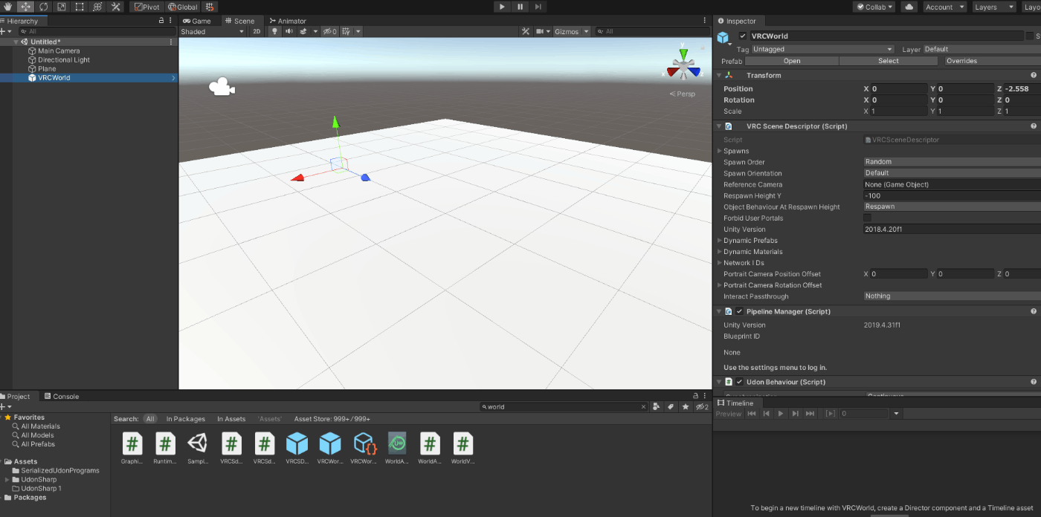
Task: Toggle Forbid User Portals checkbox
Action: coord(867,218)
